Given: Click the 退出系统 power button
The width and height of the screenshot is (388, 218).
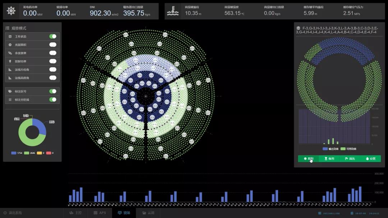Looking at the screenshot, I should coord(5,213).
